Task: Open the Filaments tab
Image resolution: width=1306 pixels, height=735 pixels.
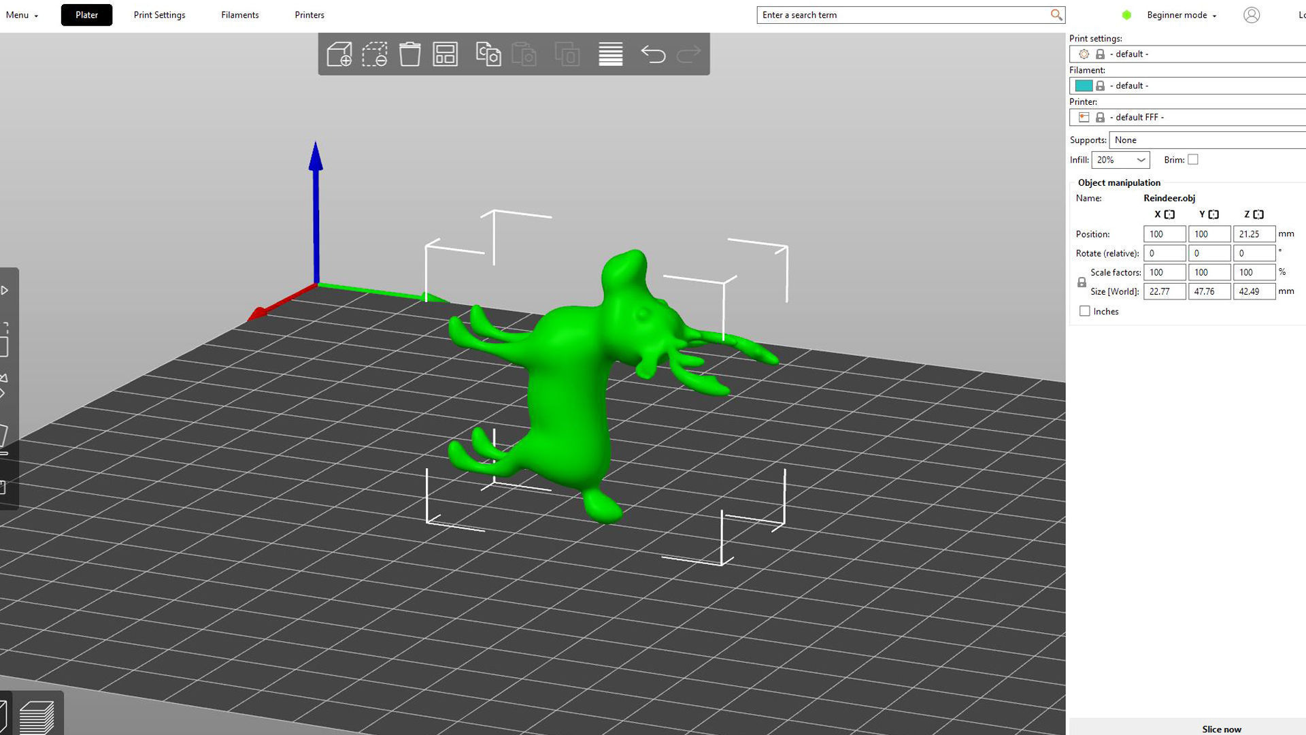Action: tap(239, 15)
